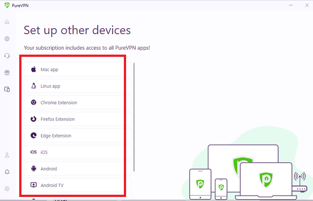The height and width of the screenshot is (201, 313).
Task: Open the headset Support sidebar icon
Action: click(x=7, y=56)
